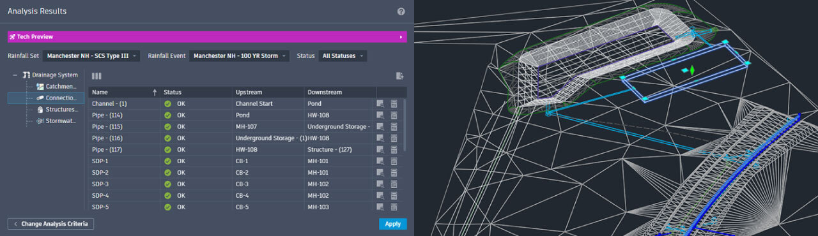The width and height of the screenshot is (818, 236).
Task: Zoom to Pipe - (116) in drawing
Action: (381, 138)
